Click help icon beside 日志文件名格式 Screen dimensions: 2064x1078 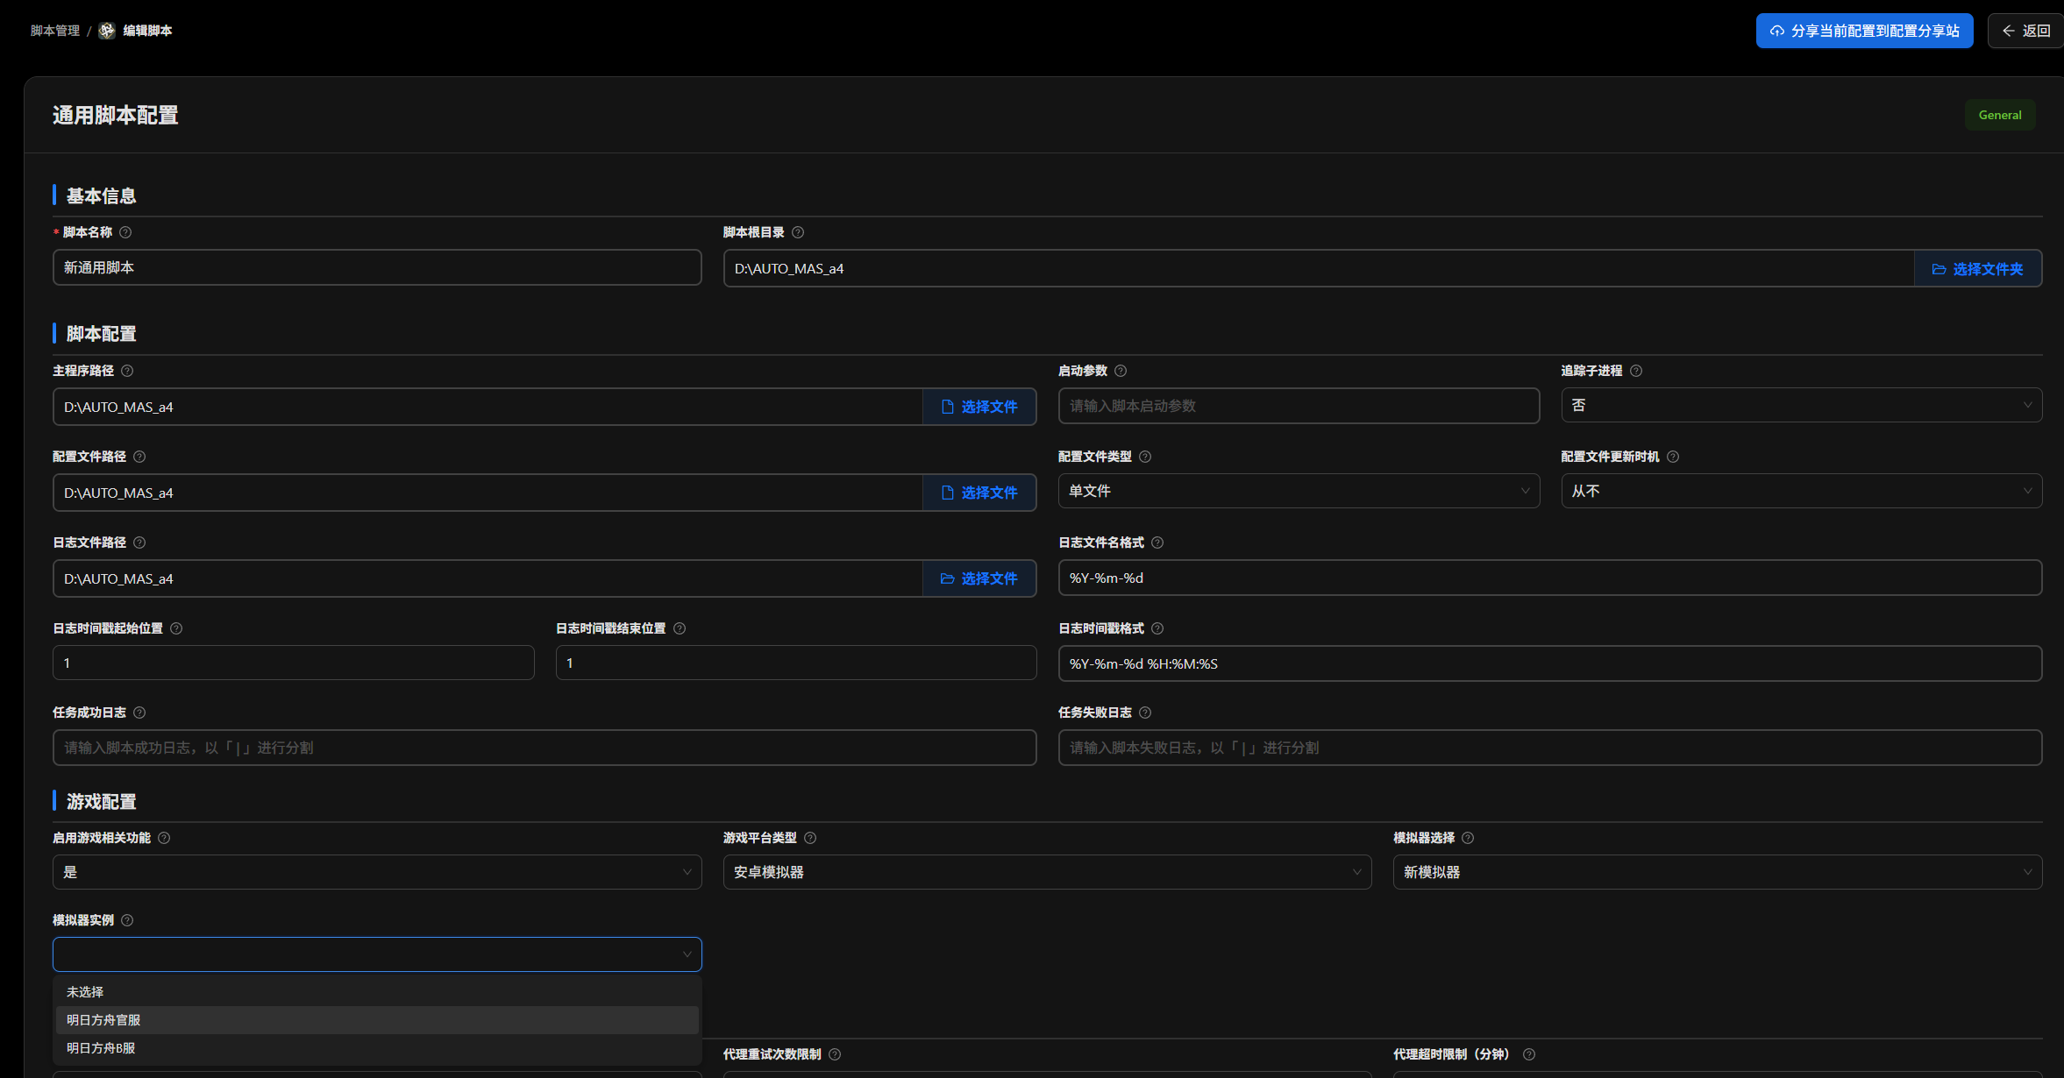tap(1157, 543)
